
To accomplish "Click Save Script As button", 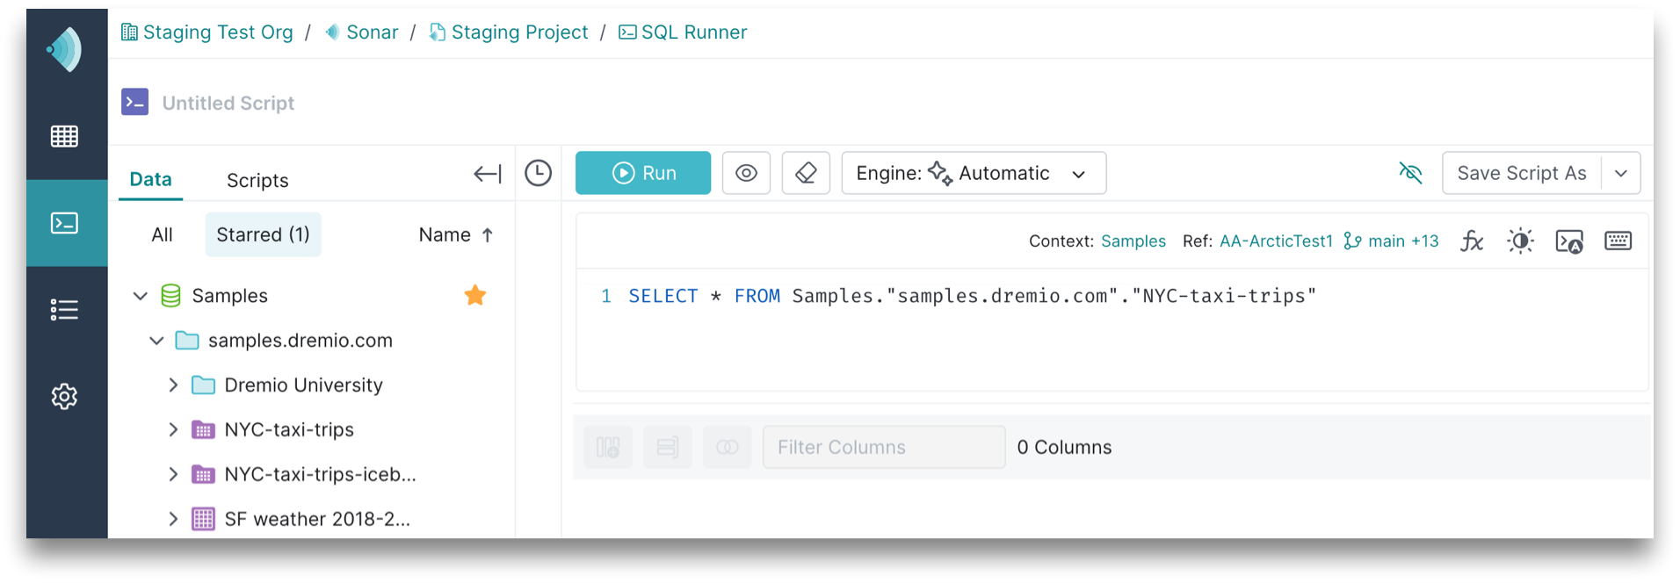I will (x=1522, y=173).
